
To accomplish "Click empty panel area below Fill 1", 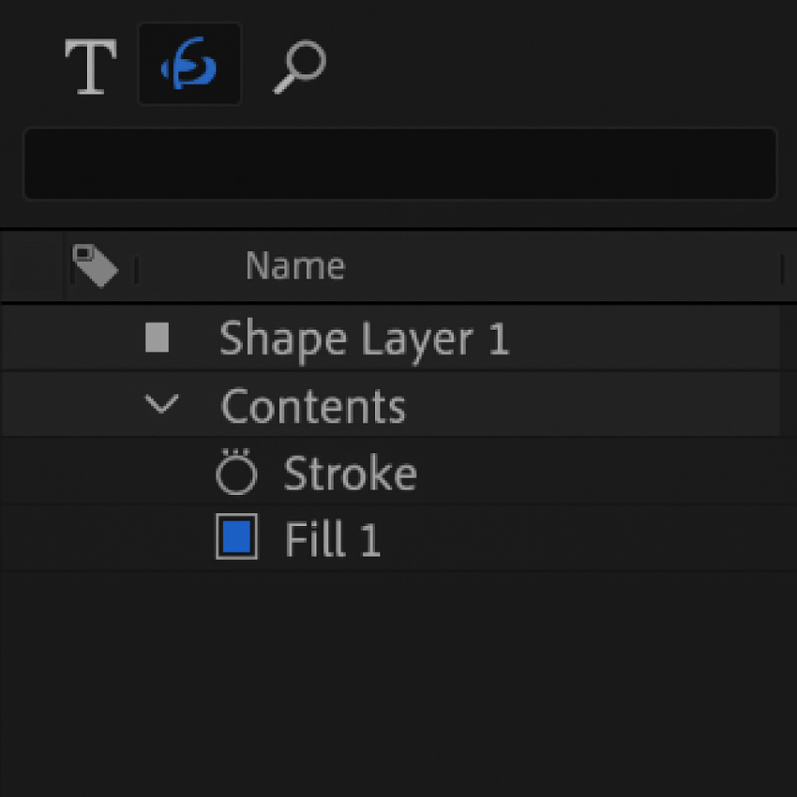I will pos(398,675).
